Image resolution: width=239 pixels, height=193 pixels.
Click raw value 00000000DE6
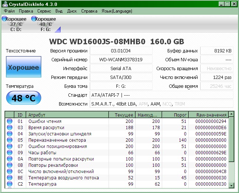pos(211,128)
